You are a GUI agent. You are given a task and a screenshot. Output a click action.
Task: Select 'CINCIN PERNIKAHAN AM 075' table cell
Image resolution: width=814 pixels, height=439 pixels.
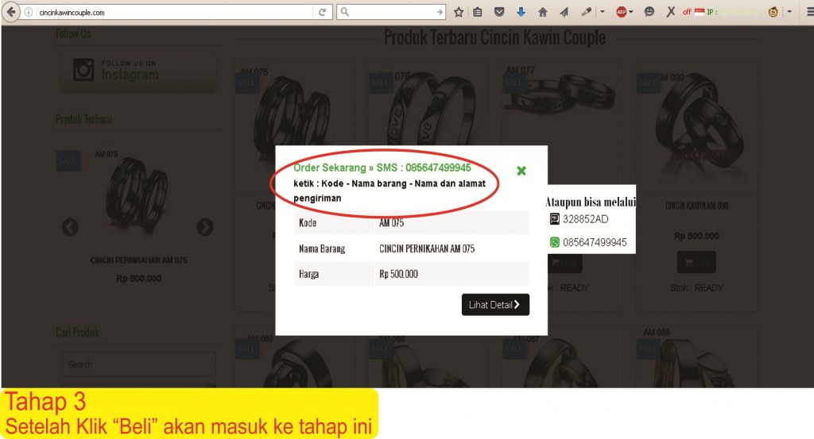(452, 248)
